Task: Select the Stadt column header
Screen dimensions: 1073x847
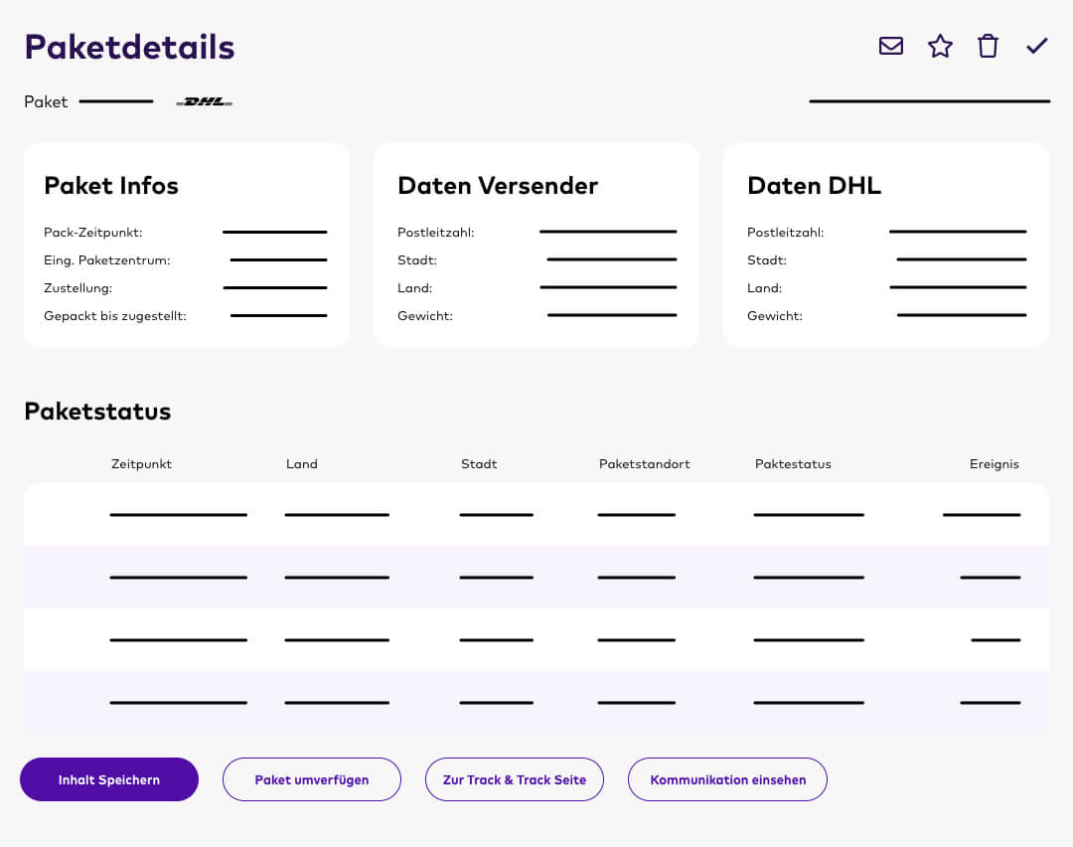Action: [x=479, y=464]
